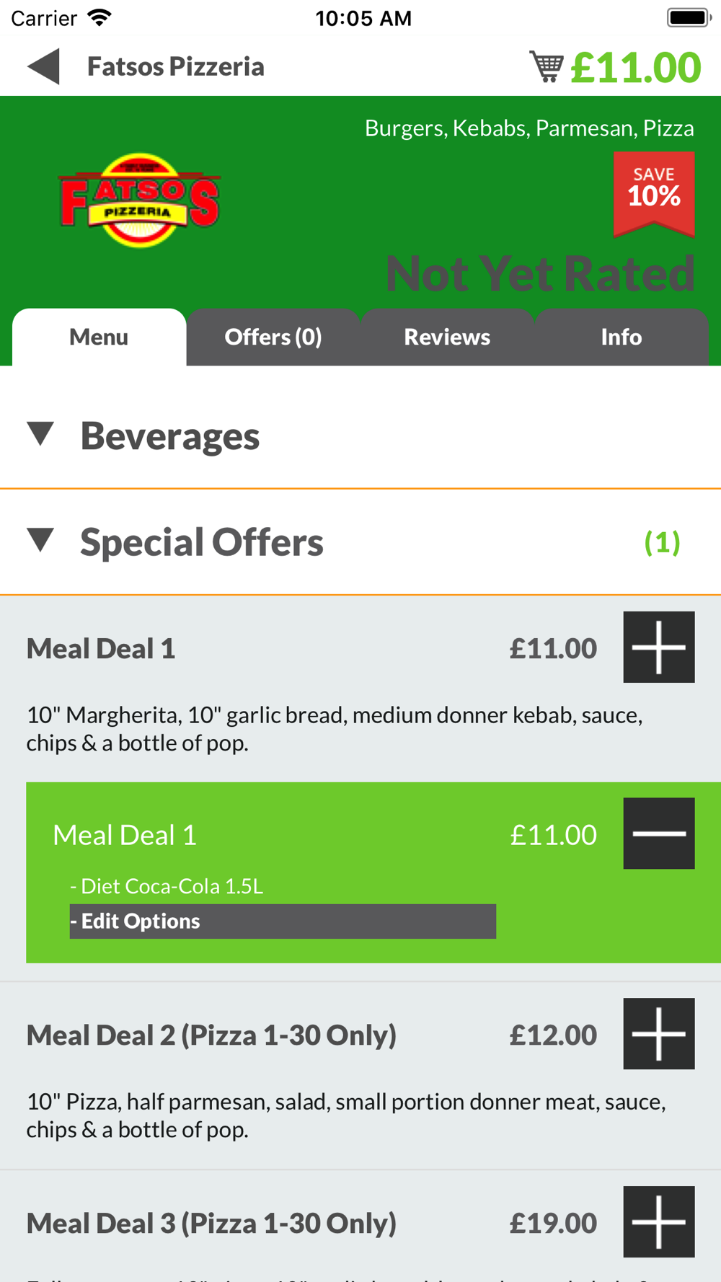Open the shopping cart icon
721x1282 pixels.
(x=547, y=66)
